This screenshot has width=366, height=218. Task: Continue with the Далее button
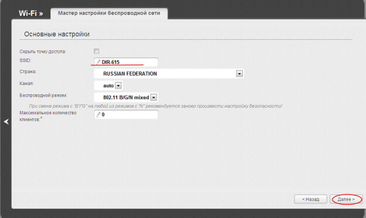click(346, 199)
